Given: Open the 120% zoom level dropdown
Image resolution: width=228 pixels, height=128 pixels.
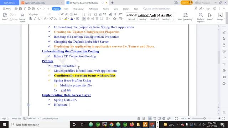Looking at the screenshot, I should pos(182,118).
